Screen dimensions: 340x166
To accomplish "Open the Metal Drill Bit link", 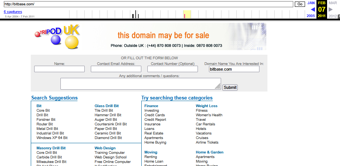I will point(47,129).
